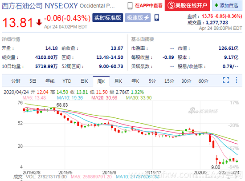
Task: Click the phone icon beside 在APP中查看
Action: [x=130, y=6]
